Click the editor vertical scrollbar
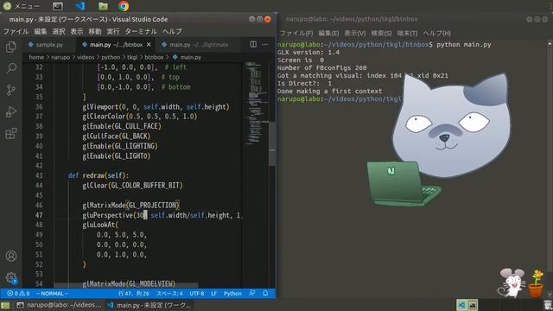 coord(272,144)
